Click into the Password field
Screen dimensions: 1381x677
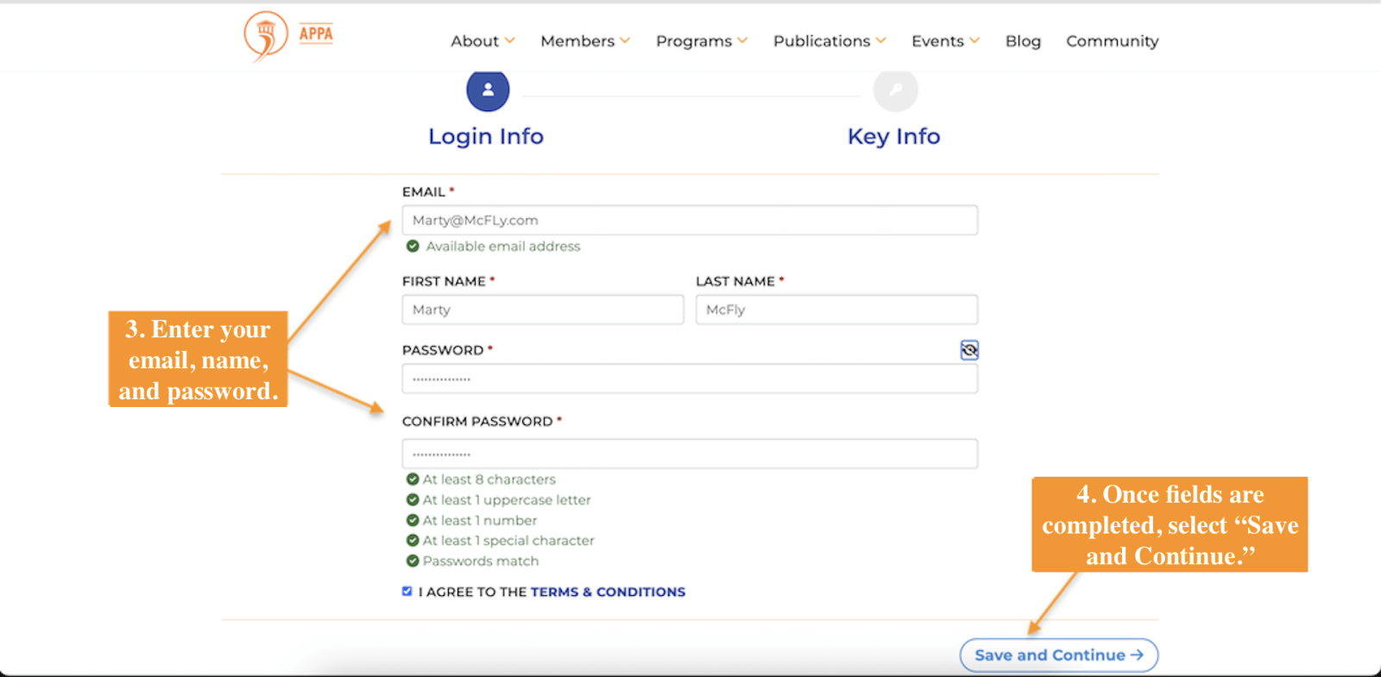(690, 379)
